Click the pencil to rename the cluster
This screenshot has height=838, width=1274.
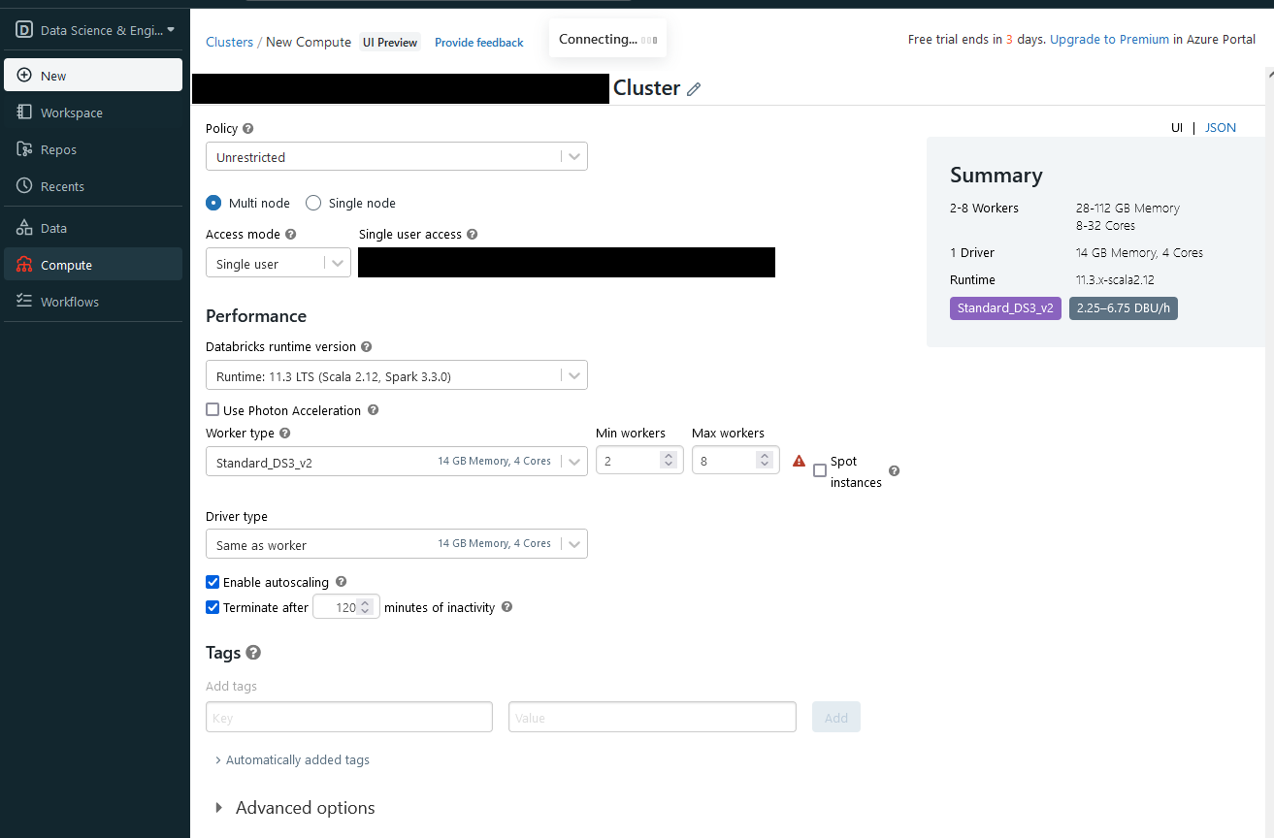694,88
